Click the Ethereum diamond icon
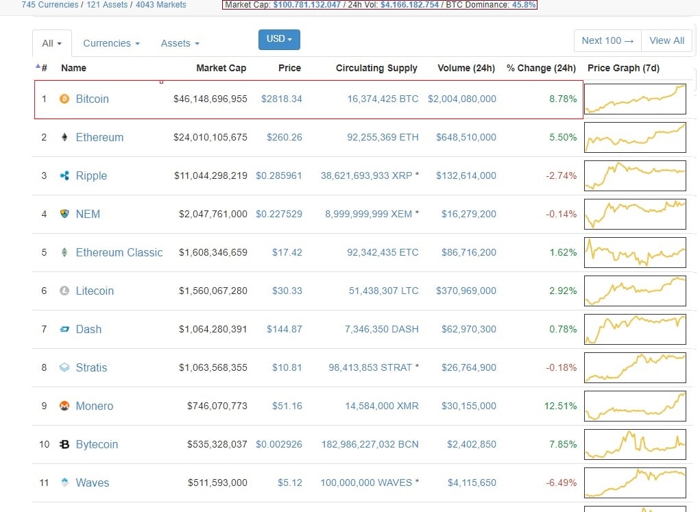The width and height of the screenshot is (700, 512). pyautogui.click(x=64, y=137)
